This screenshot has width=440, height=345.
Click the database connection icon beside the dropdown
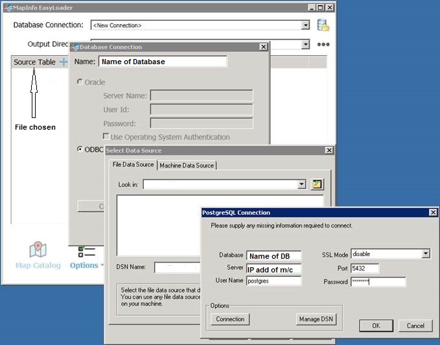pyautogui.click(x=323, y=25)
